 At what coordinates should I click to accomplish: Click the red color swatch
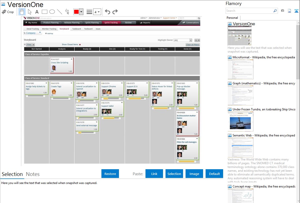(x=76, y=12)
